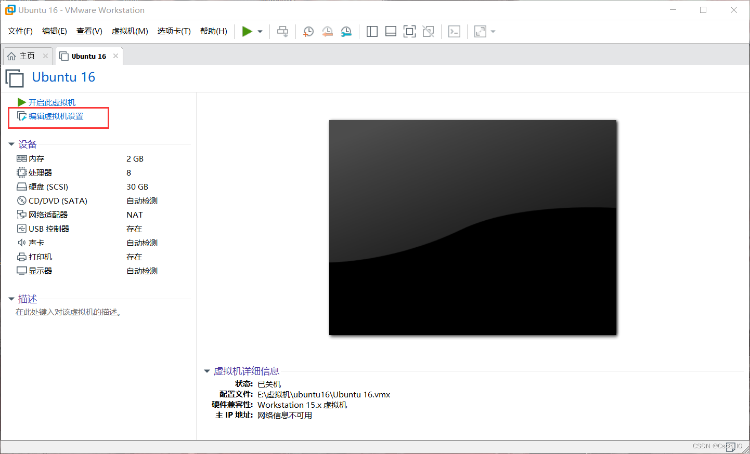Toggle the thumbnail bar view icon
Screen dimensions: 750x454
(391, 32)
